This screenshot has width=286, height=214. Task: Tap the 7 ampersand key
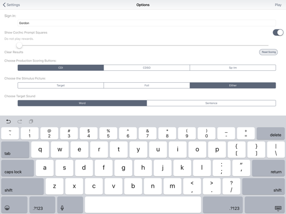coord(147,133)
